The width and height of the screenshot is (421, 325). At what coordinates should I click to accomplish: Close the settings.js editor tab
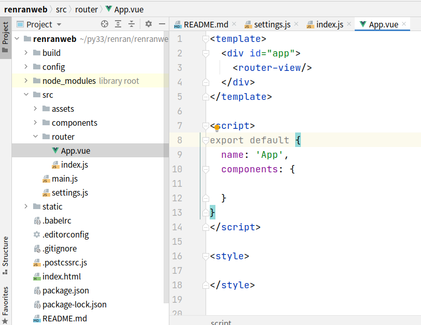[x=296, y=24]
